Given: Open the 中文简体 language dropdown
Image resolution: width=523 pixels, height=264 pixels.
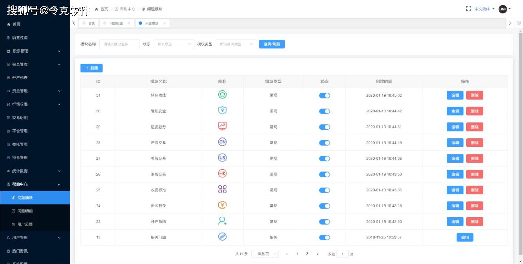Looking at the screenshot, I should (x=484, y=9).
